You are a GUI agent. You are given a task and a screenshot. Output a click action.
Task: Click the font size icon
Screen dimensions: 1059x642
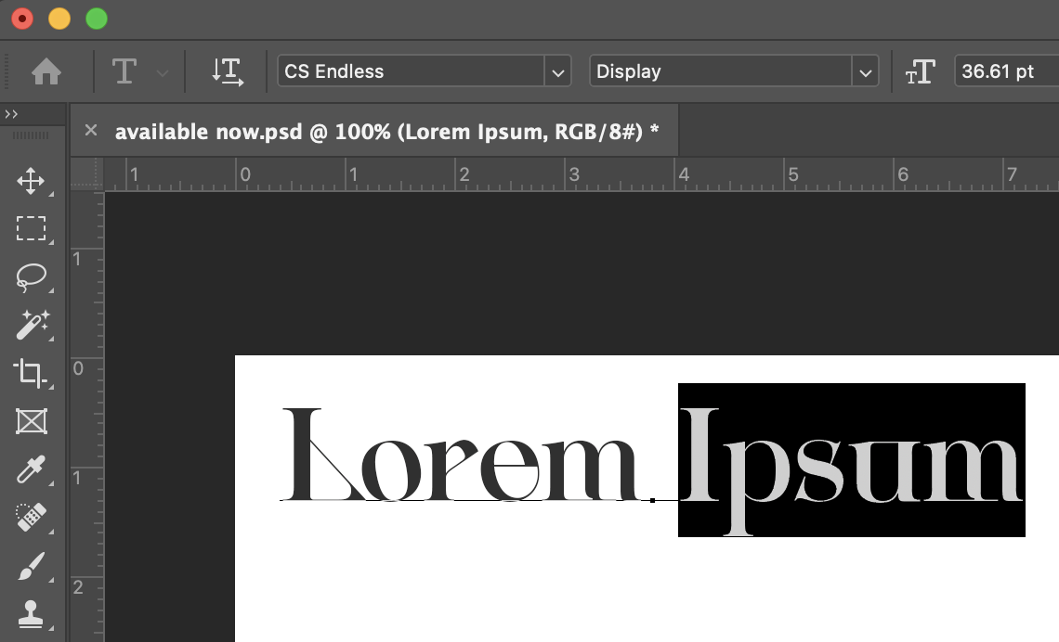[x=920, y=71]
